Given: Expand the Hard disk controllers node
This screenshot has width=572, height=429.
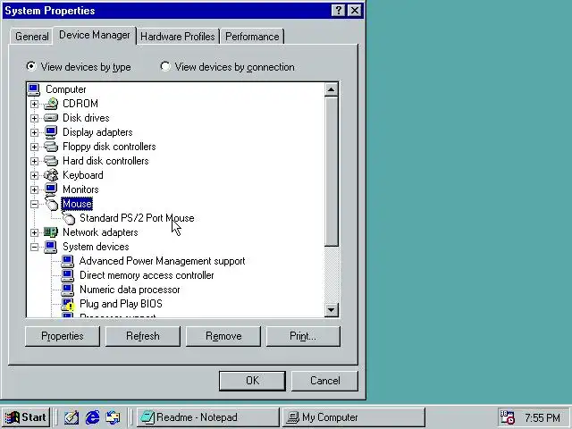Looking at the screenshot, I should (34, 161).
